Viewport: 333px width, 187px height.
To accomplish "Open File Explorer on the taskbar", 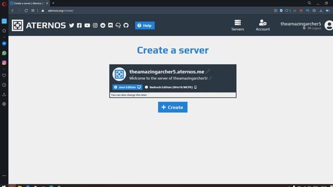I will (20, 186).
